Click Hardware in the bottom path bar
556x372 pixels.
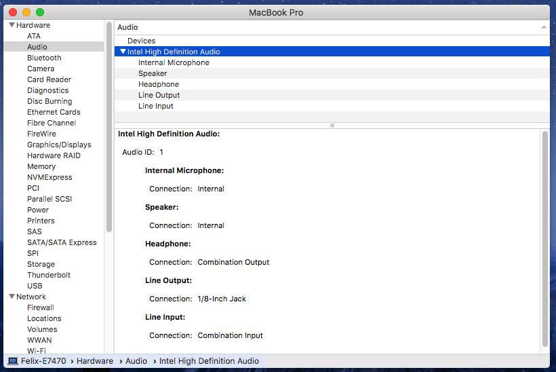pos(95,361)
